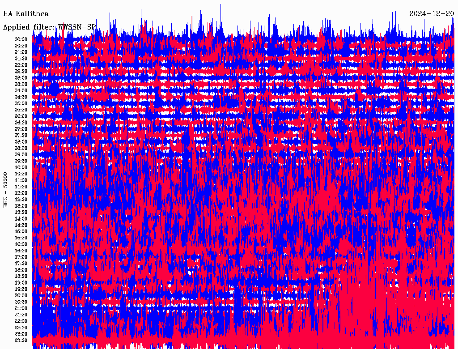Click the date '2024-12-20'
This screenshot has height=349, width=458.
point(432,14)
